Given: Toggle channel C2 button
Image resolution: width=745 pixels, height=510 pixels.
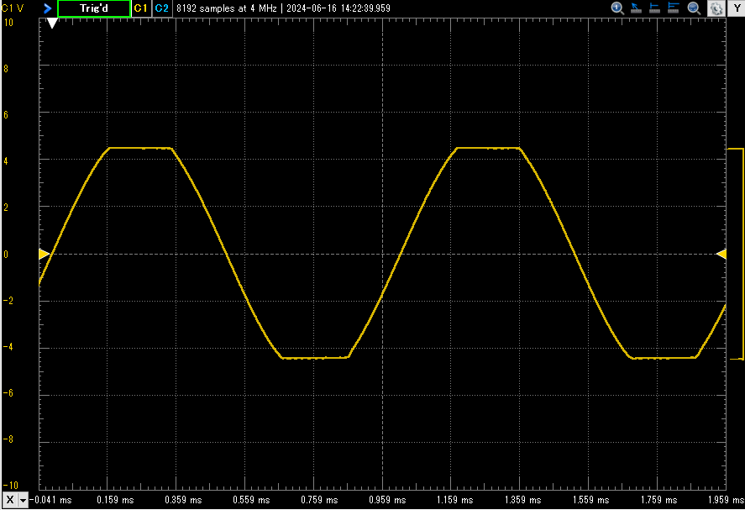Looking at the screenshot, I should tap(162, 8).
